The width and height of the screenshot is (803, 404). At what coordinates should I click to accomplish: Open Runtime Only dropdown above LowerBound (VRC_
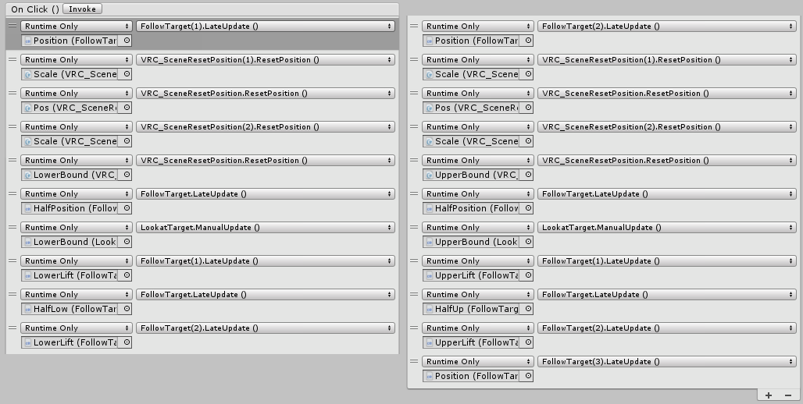click(76, 161)
